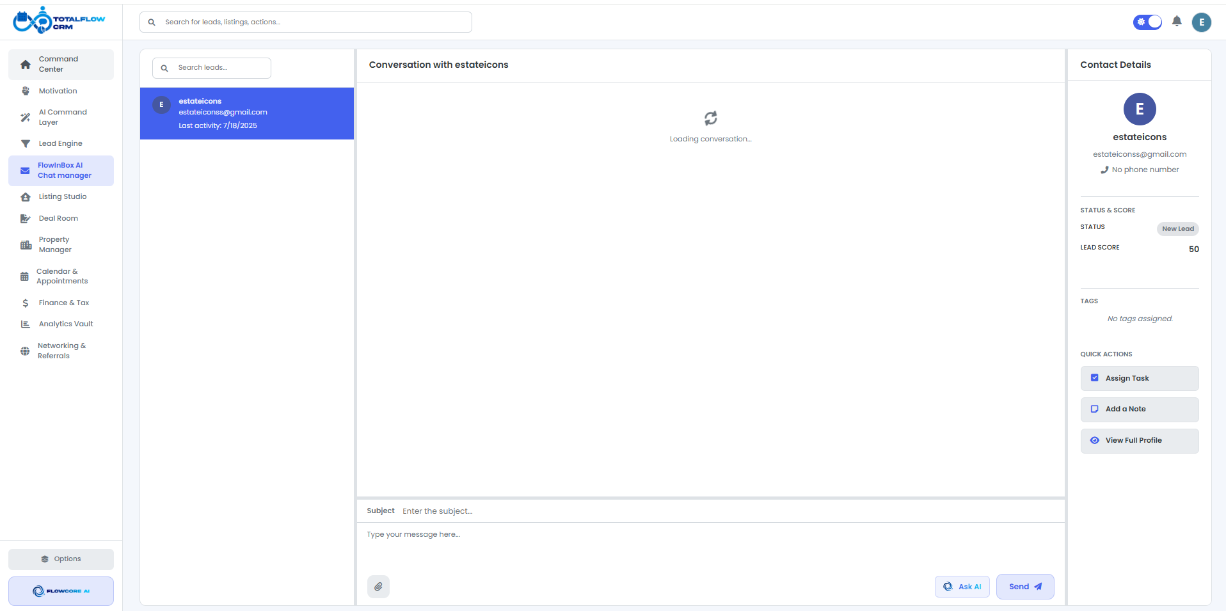Open Listing Studio menu item
The height and width of the screenshot is (611, 1226).
(62, 196)
